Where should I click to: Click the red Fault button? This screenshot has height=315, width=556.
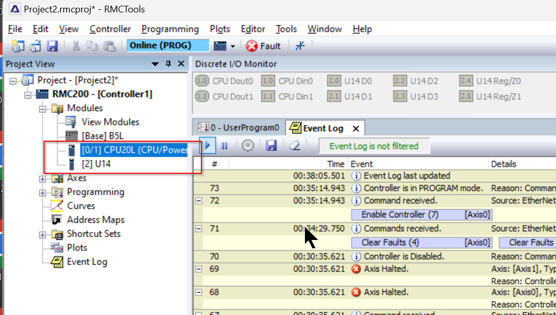[x=263, y=46]
